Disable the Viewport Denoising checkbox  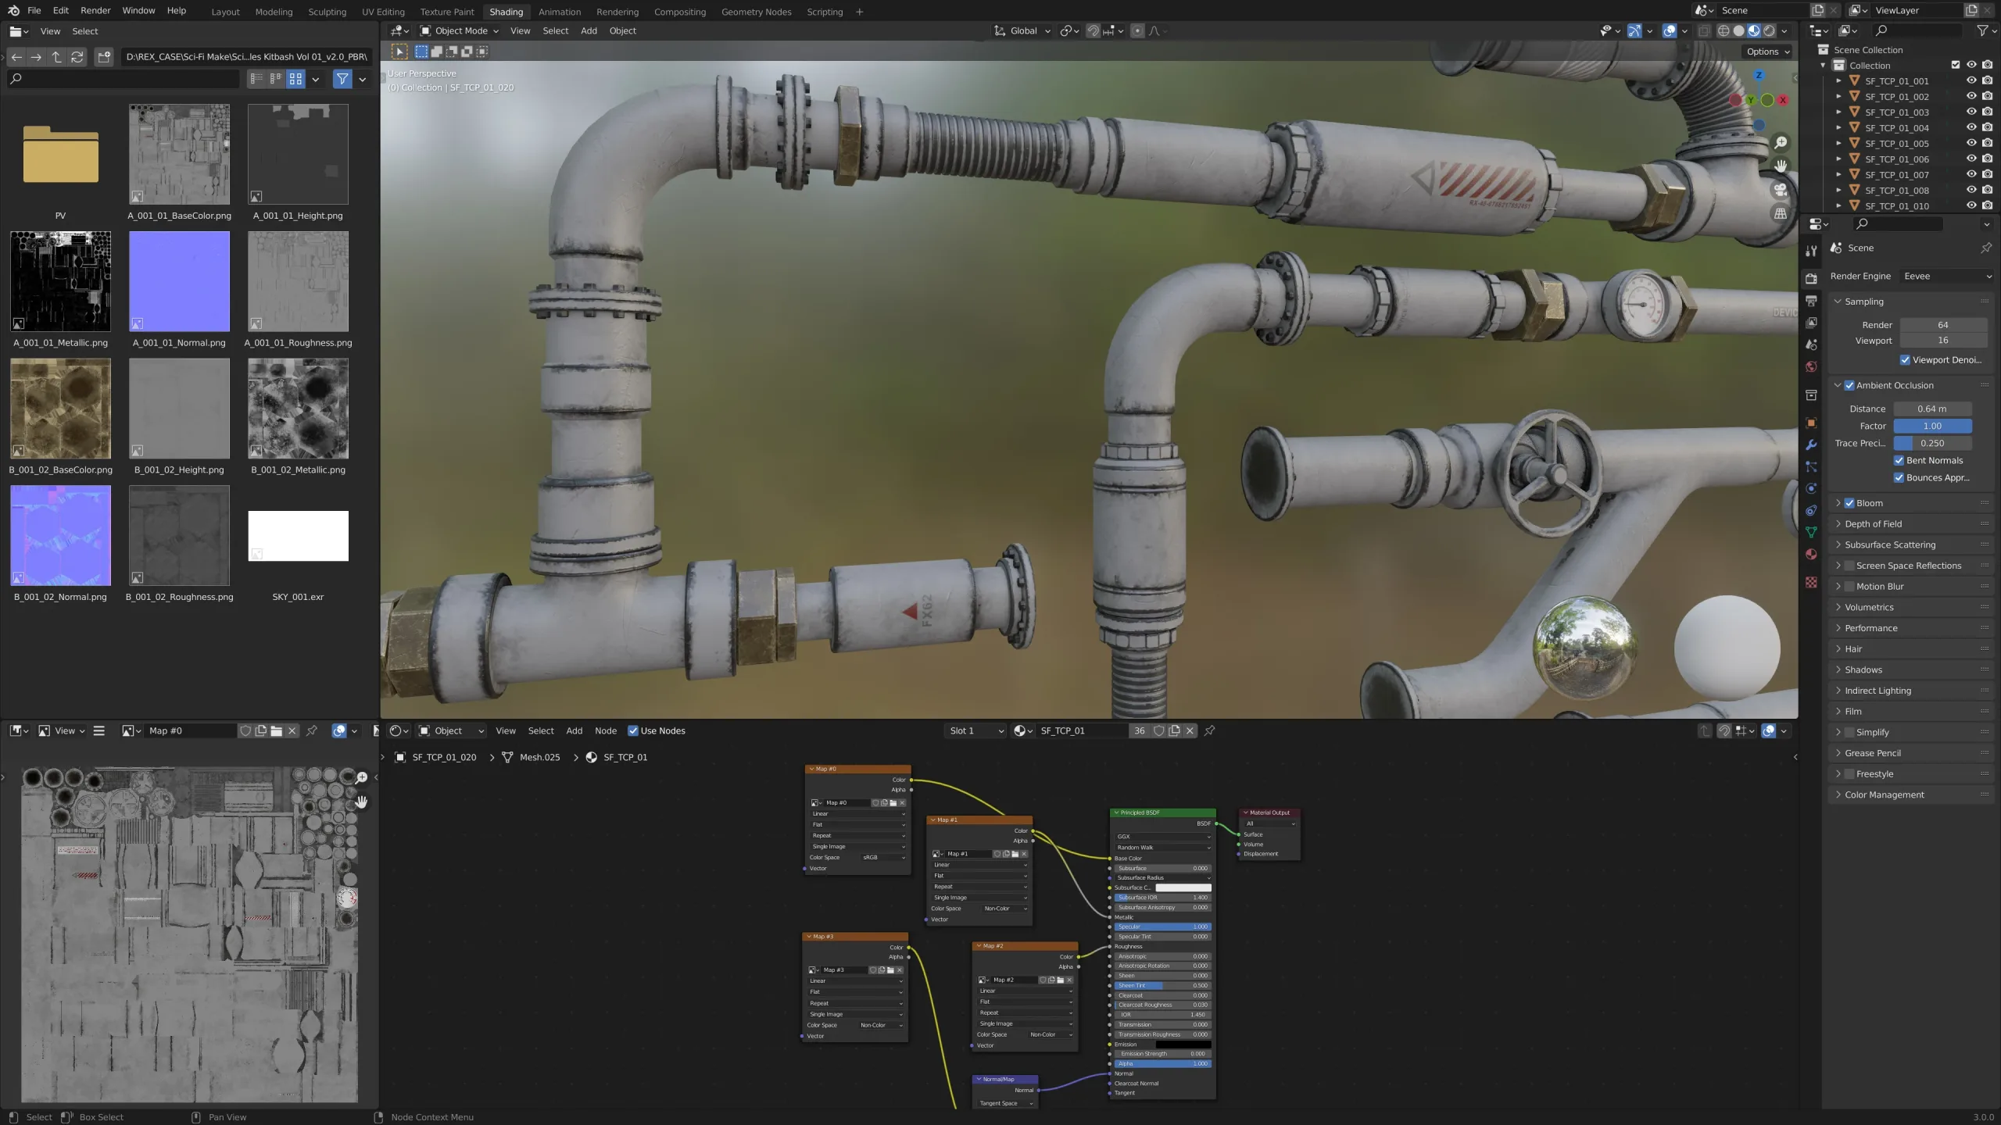[x=1905, y=359]
